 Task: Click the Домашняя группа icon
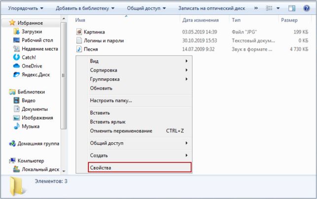tap(12, 144)
